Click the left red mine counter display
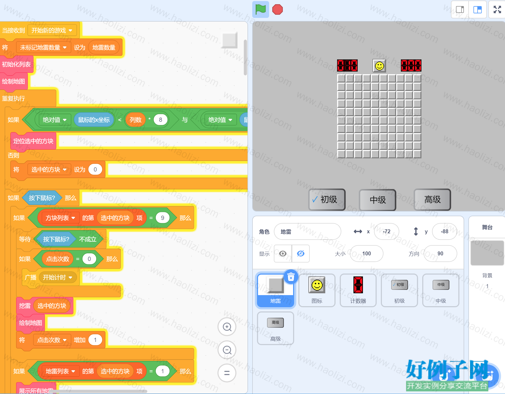Image resolution: width=505 pixels, height=394 pixels. pos(347,65)
